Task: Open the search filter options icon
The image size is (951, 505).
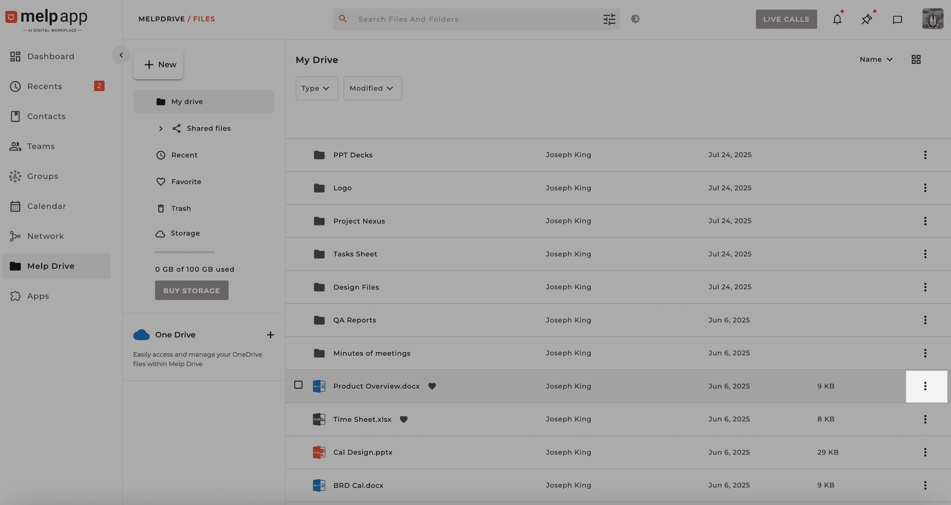Action: [609, 19]
